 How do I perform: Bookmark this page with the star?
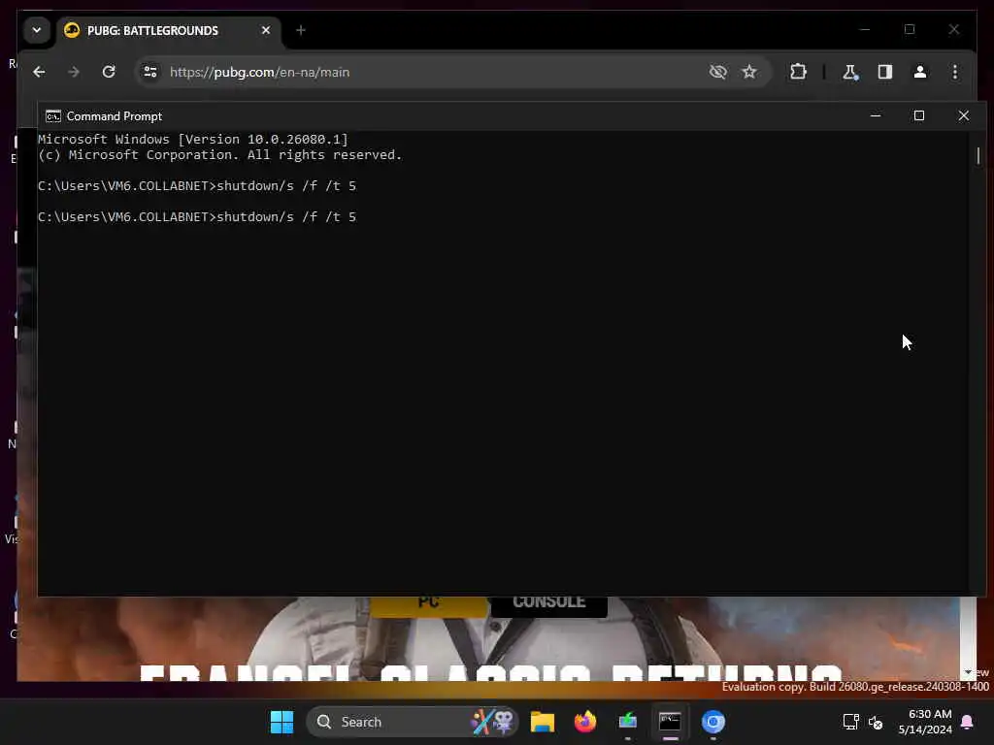coord(749,72)
